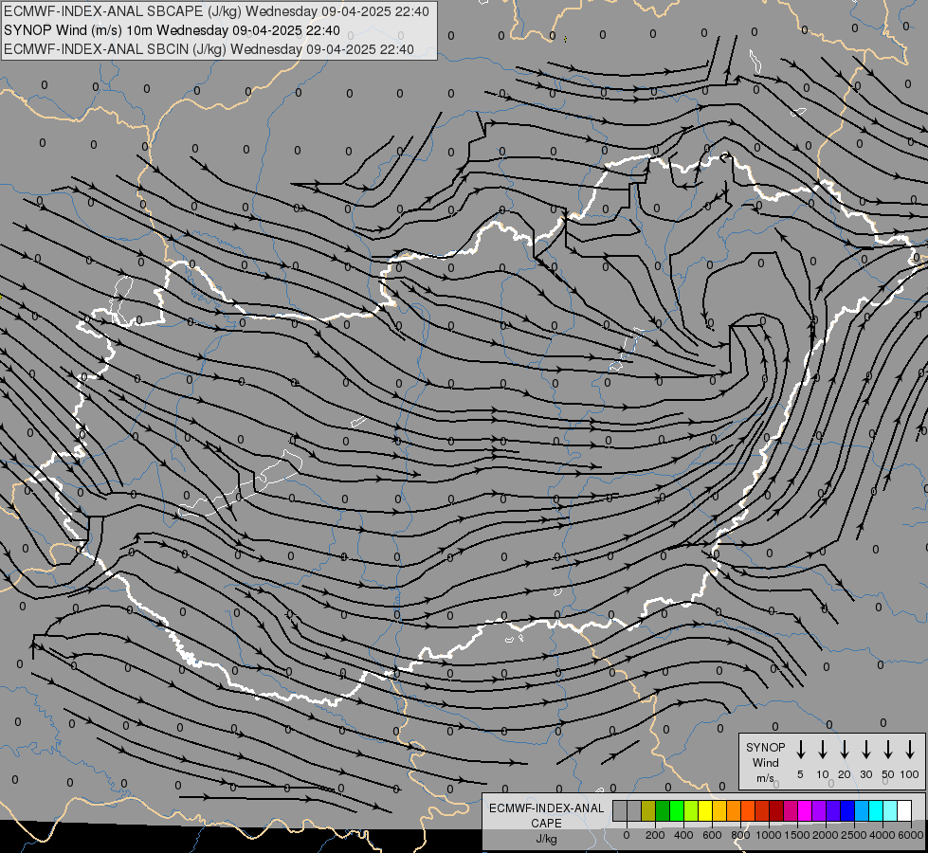Select the yellow-green CAPE color swatch

691,810
